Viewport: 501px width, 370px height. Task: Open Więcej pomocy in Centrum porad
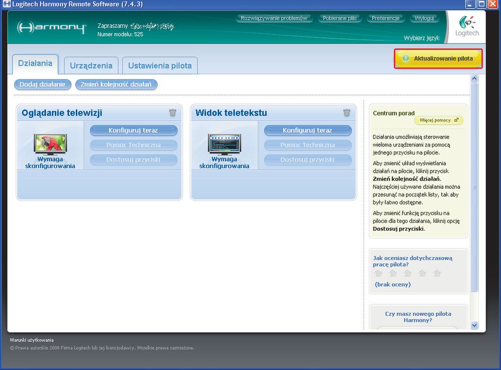(439, 120)
